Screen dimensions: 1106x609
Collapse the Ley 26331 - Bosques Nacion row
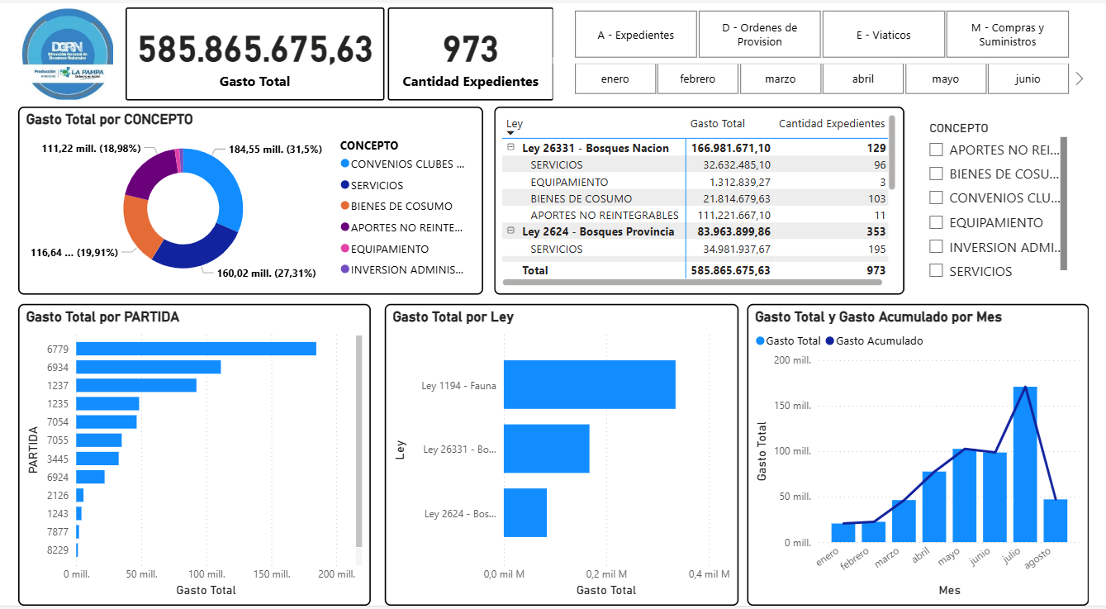(511, 149)
